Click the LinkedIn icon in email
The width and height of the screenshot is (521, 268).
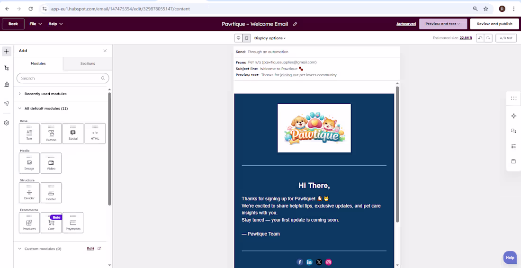(309, 262)
